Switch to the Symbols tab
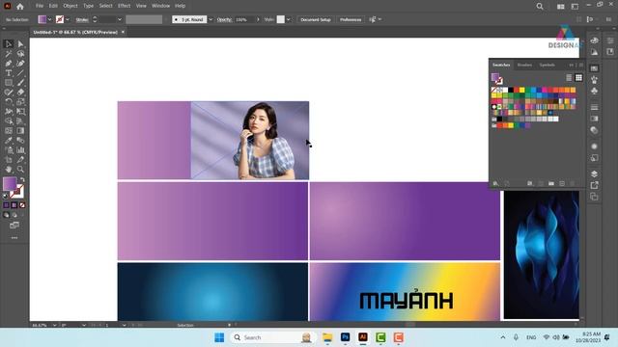This screenshot has width=618, height=347. click(x=548, y=65)
